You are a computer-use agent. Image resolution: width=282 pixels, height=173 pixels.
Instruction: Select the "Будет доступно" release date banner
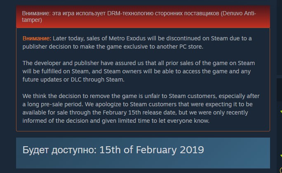click(x=143, y=152)
